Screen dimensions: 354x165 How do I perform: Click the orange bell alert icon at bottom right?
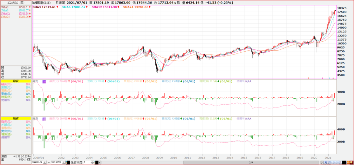(351, 162)
